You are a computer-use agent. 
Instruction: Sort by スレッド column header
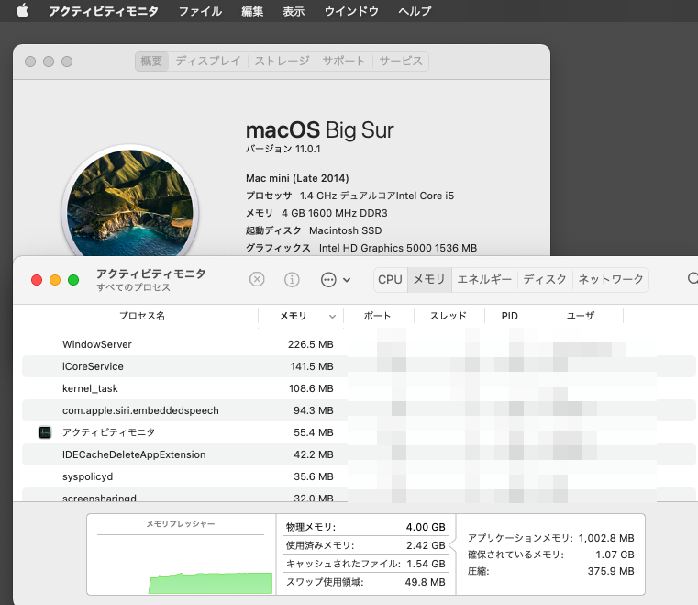click(x=449, y=316)
